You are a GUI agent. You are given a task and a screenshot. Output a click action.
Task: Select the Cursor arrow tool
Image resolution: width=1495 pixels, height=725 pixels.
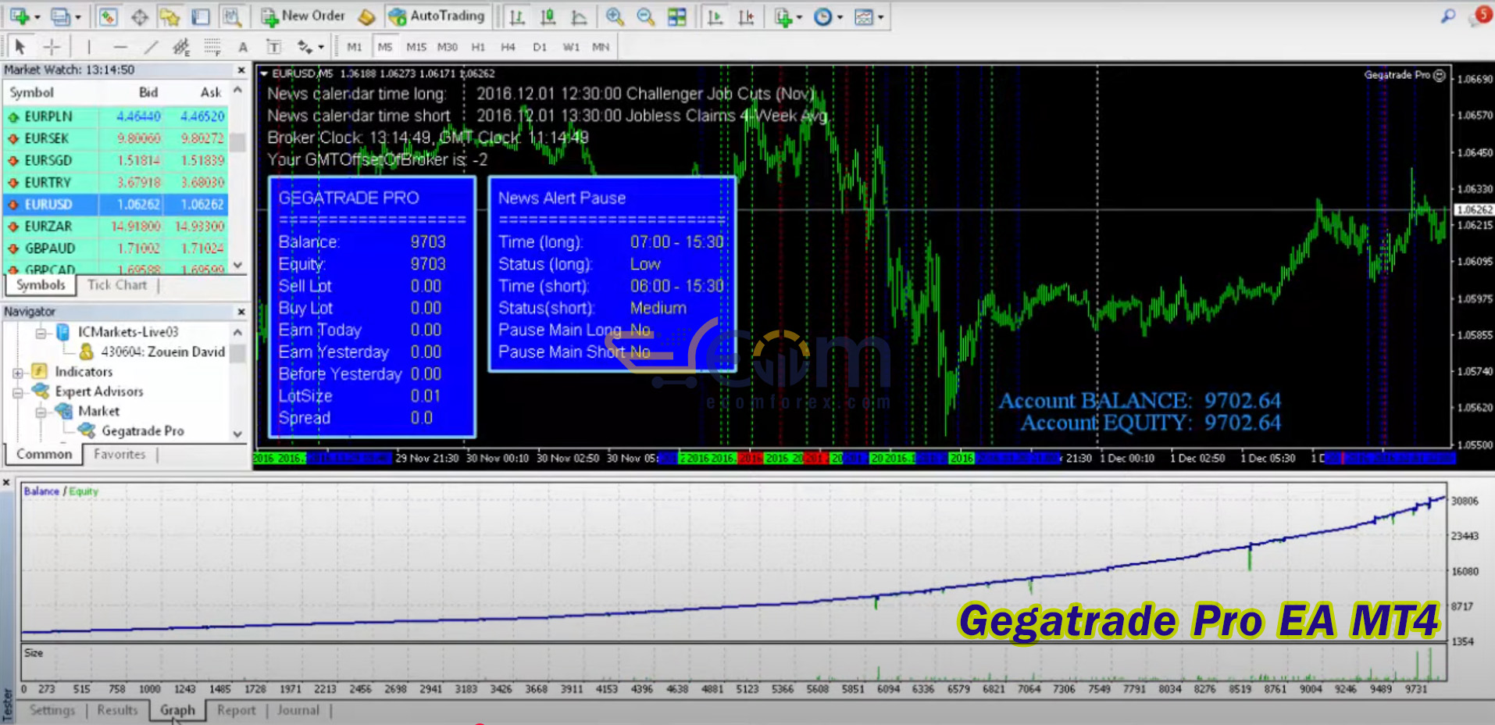coord(20,47)
